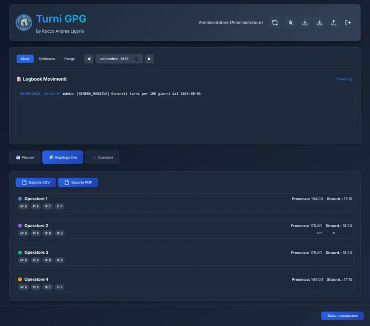370x326 pixels.
Task: Select the Range view
Action: click(x=69, y=59)
